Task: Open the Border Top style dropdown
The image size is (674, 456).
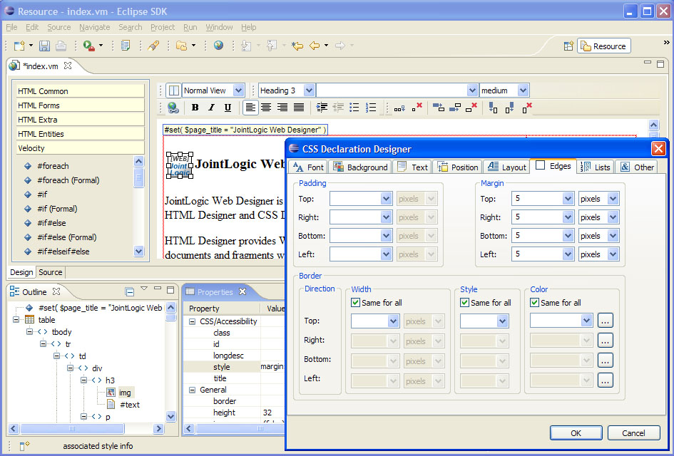Action: point(502,321)
